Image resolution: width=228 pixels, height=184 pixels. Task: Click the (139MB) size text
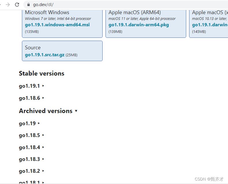(x=115, y=31)
